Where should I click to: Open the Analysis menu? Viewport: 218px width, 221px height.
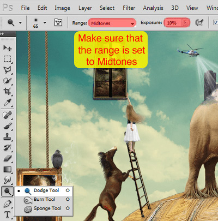coord(153,8)
